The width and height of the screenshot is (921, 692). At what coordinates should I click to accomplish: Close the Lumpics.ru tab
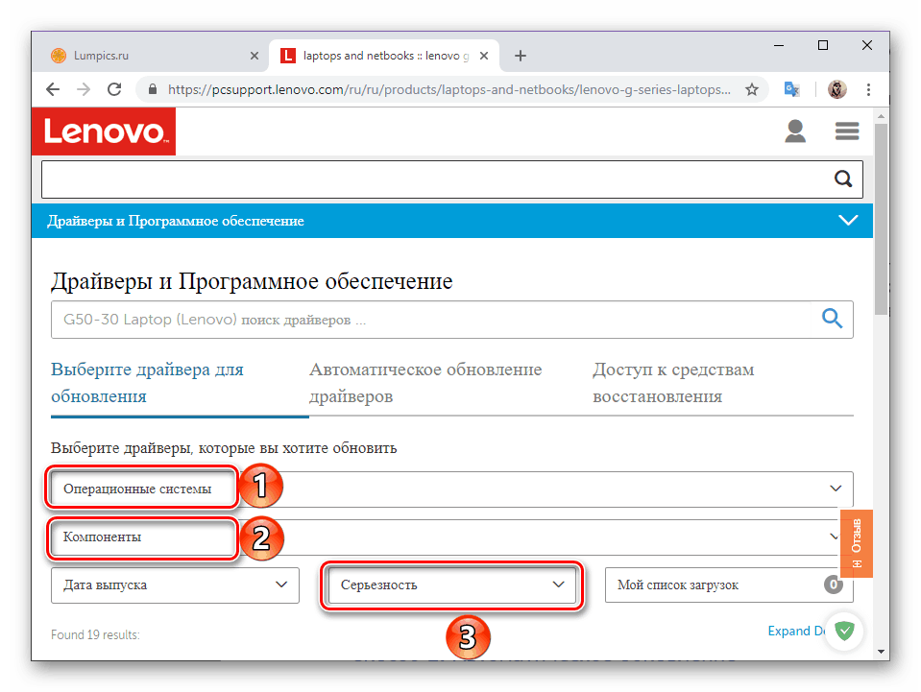click(x=254, y=56)
